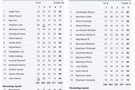Click the Nr: 2 label in right header

pyautogui.click(x=106, y=3)
